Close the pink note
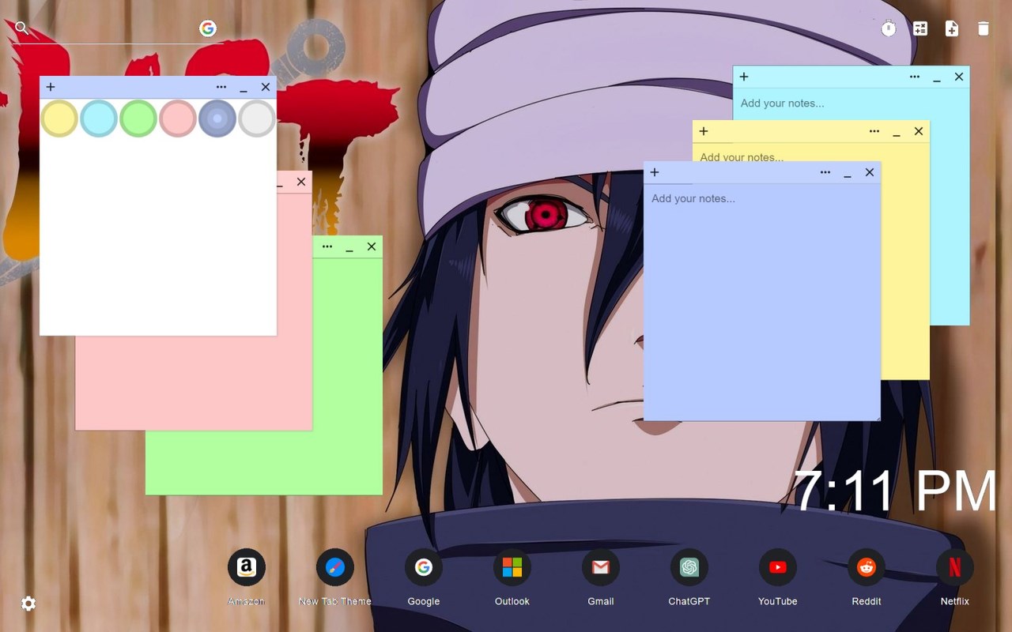 (301, 182)
